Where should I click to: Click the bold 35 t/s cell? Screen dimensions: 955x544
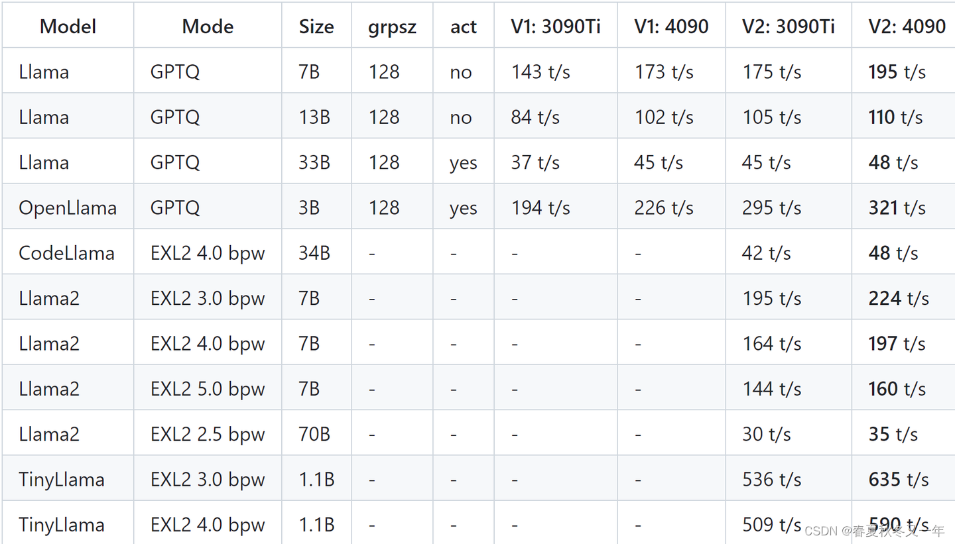click(903, 434)
